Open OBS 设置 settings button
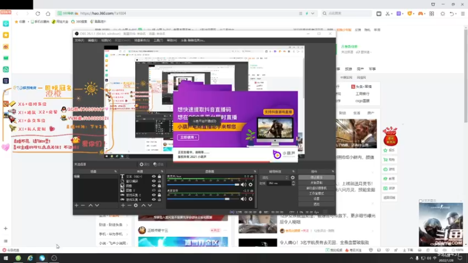This screenshot has width=468, height=263. pos(316,199)
